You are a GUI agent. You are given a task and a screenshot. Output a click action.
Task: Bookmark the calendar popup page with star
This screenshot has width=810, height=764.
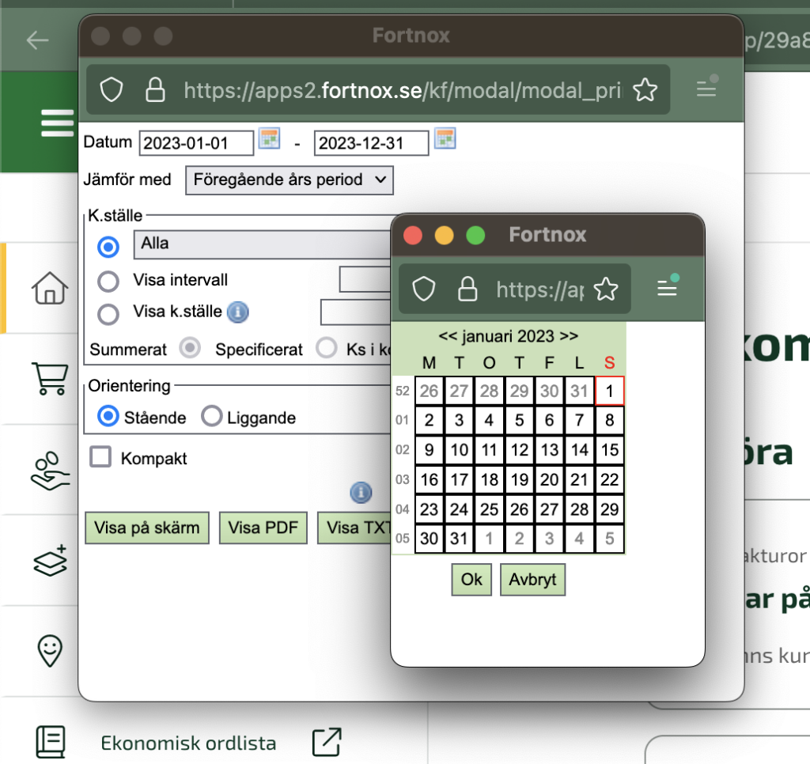[x=606, y=289]
